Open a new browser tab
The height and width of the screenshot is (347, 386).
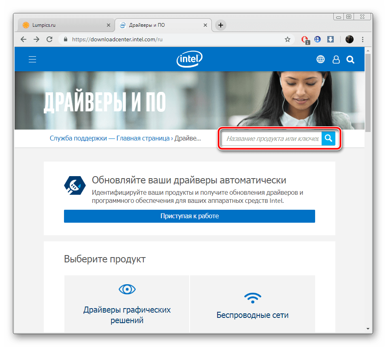coord(220,25)
